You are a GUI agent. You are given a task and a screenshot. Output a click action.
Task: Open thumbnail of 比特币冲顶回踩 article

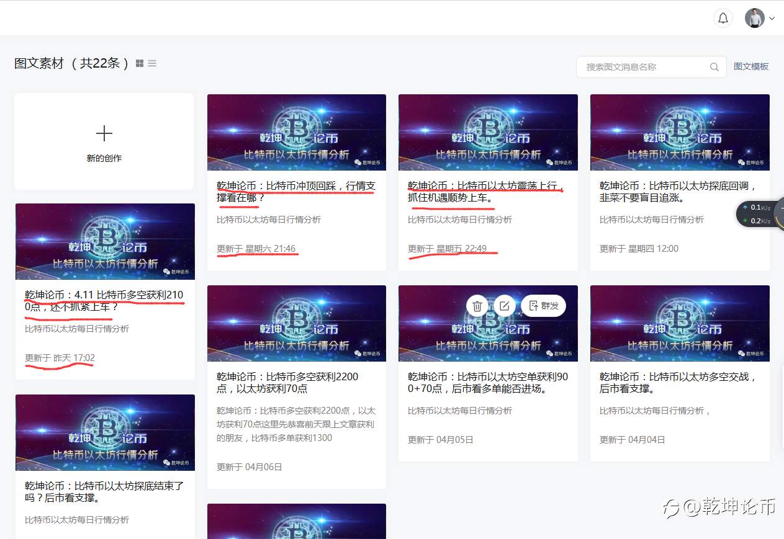pos(297,132)
